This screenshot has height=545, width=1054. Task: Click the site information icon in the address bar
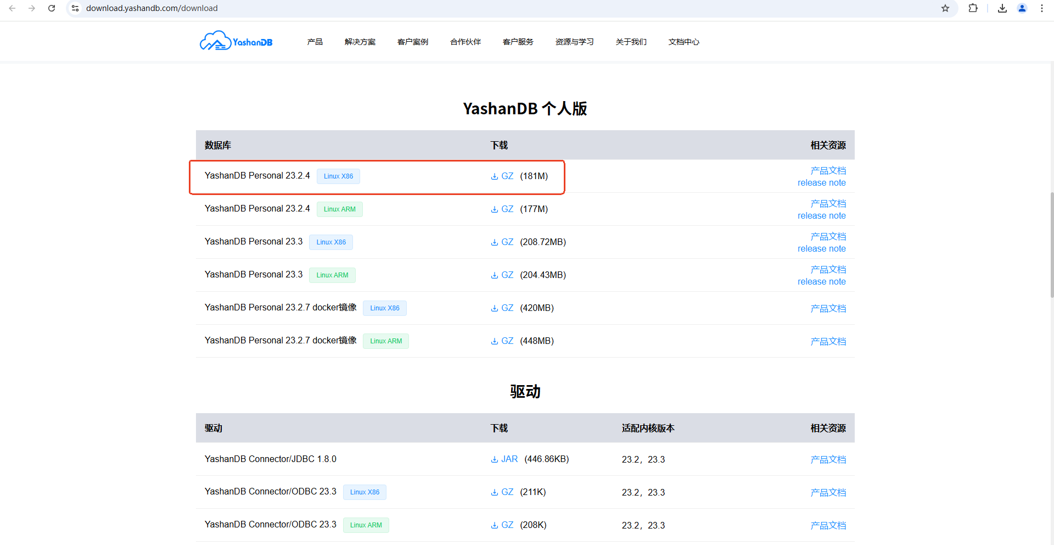click(x=75, y=8)
